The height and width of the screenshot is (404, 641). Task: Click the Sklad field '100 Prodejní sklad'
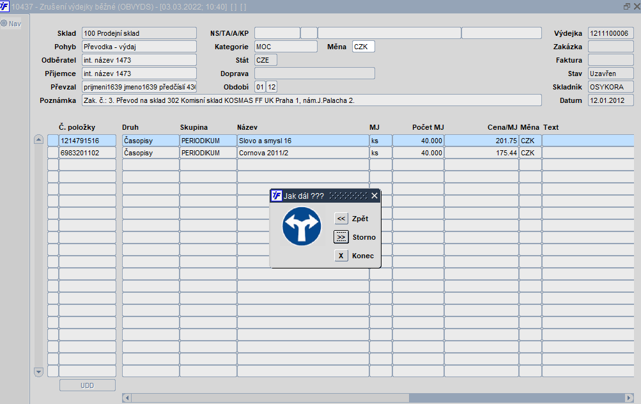coord(139,33)
